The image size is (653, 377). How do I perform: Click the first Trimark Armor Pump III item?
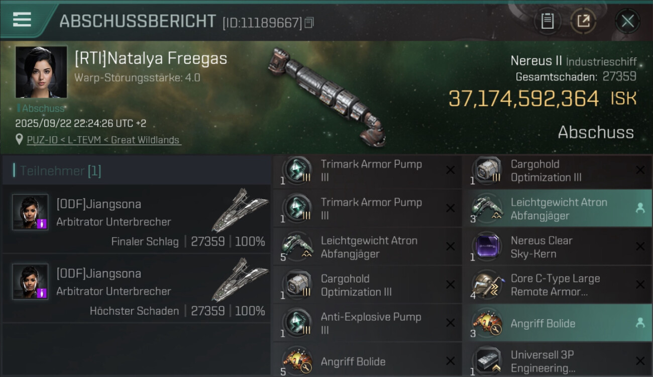(367, 170)
